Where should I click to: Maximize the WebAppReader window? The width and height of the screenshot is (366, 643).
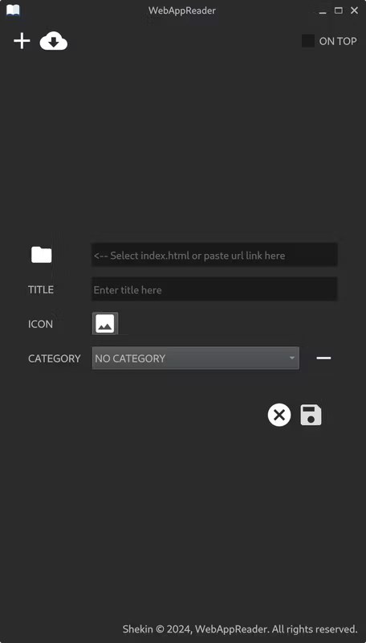[x=339, y=10]
